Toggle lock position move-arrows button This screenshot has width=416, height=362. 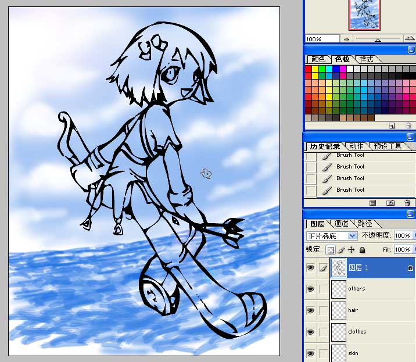click(x=352, y=250)
